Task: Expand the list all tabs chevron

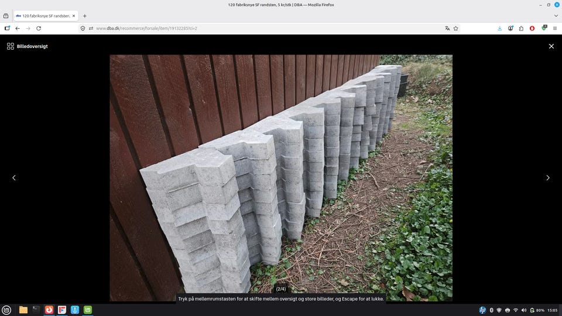Action: [x=556, y=16]
